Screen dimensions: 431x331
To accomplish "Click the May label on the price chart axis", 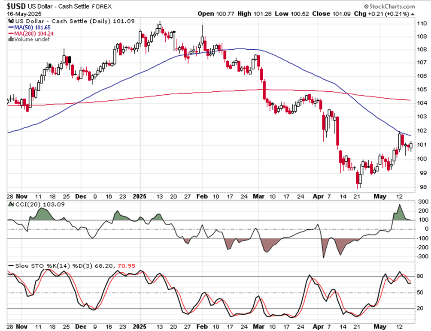I will coord(379,196).
